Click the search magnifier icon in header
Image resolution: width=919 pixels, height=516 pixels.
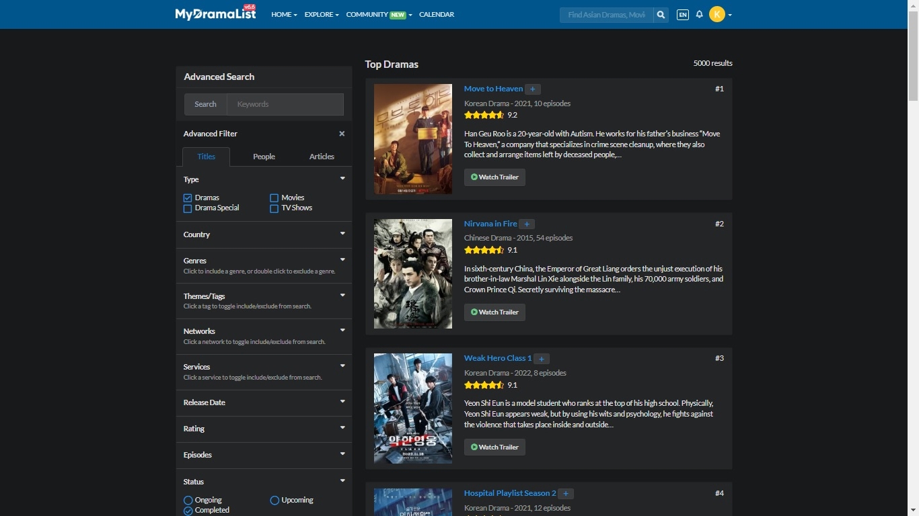tap(661, 15)
